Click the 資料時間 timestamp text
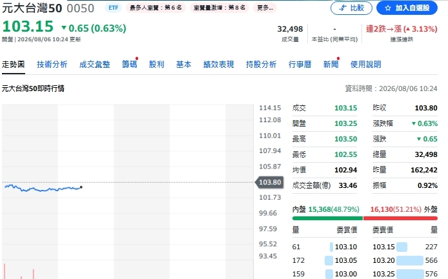The height and width of the screenshot is (279, 448). (391, 88)
